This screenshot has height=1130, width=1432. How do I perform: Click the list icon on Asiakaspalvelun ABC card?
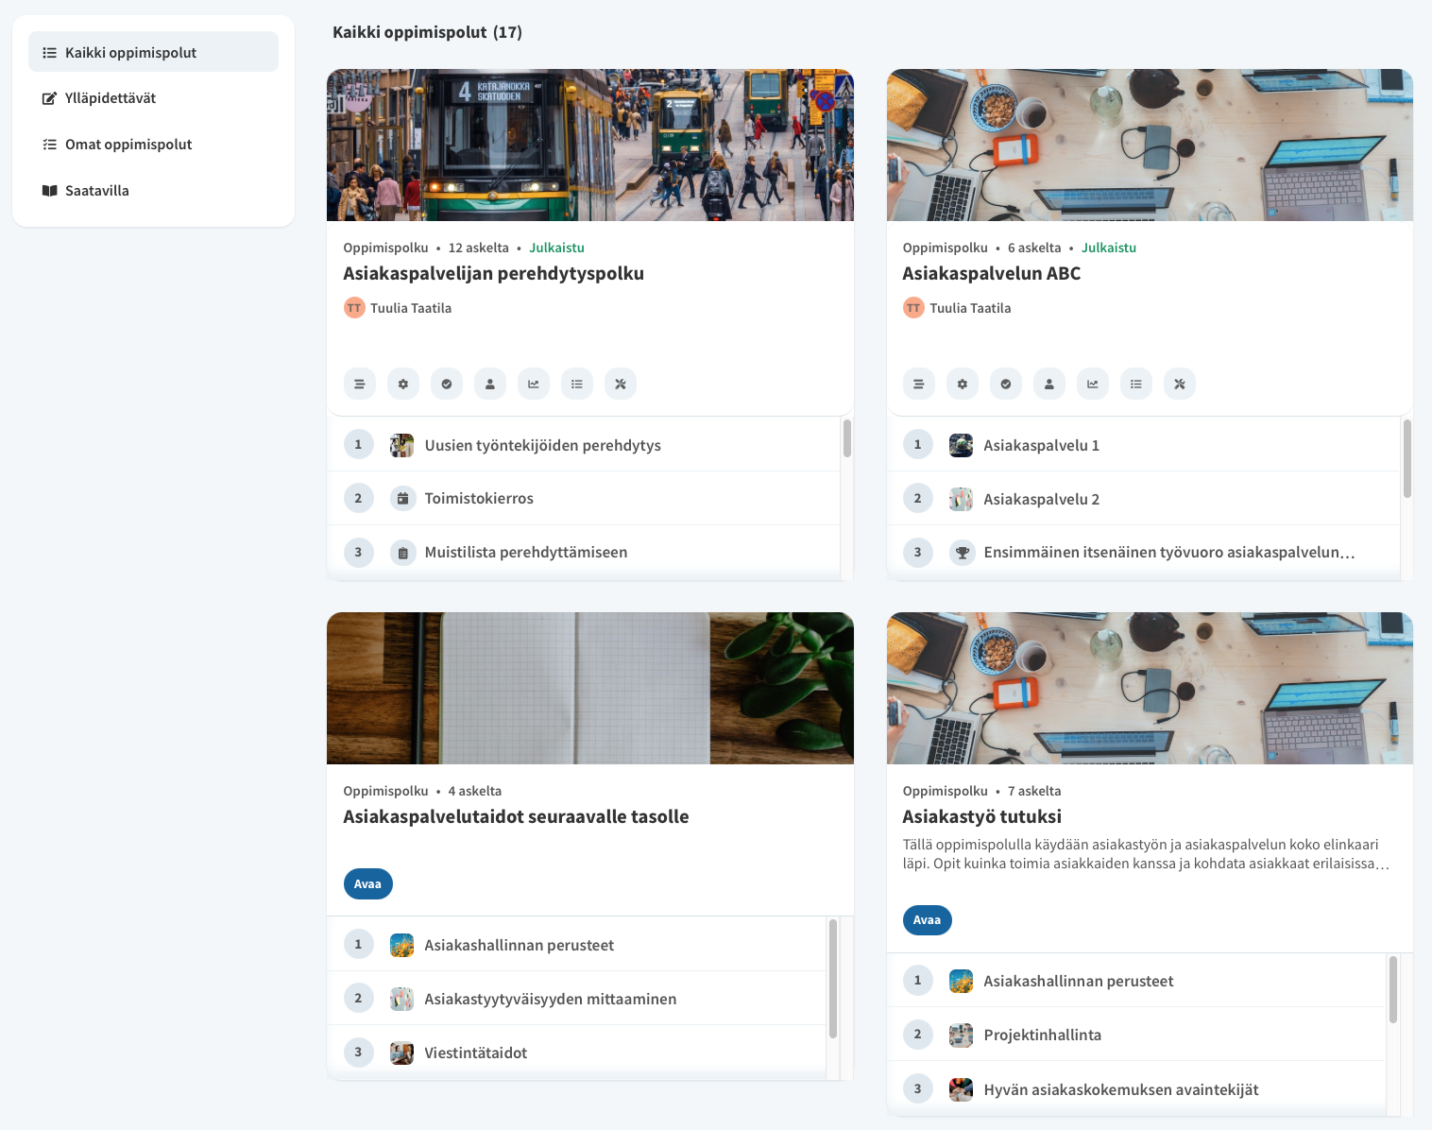pyautogui.click(x=1136, y=385)
